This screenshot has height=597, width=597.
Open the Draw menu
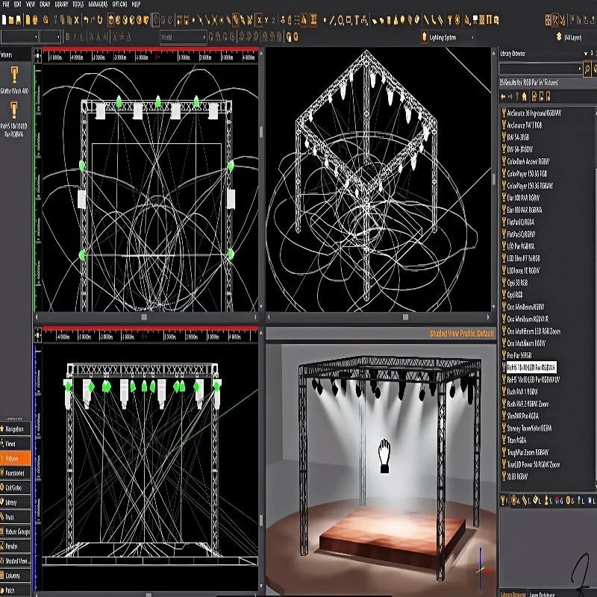[x=45, y=4]
